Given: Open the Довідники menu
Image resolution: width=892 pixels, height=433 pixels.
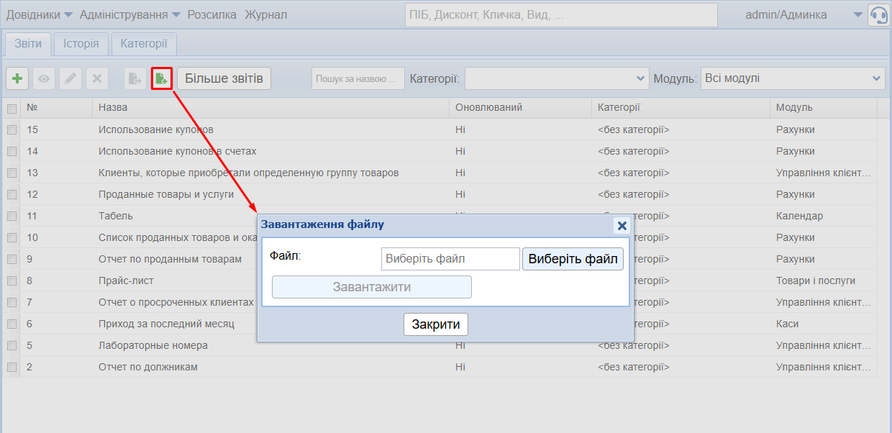Looking at the screenshot, I should click(40, 15).
